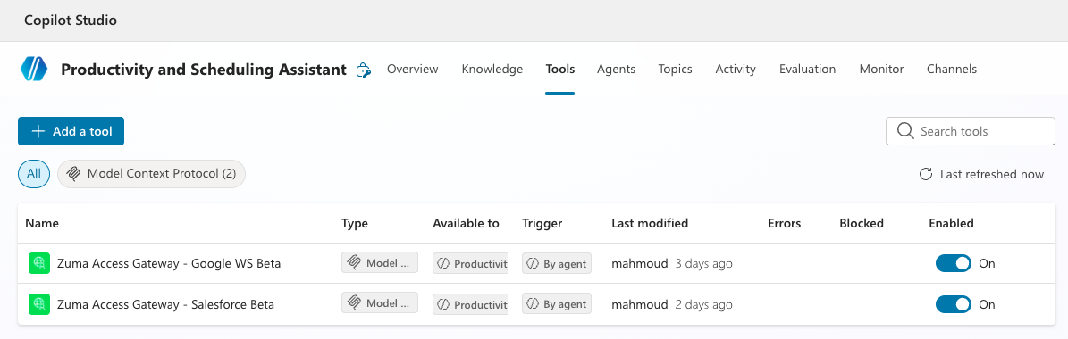Click the green icon for Salesforce Beta row
Image resolution: width=1068 pixels, height=339 pixels.
tap(39, 303)
